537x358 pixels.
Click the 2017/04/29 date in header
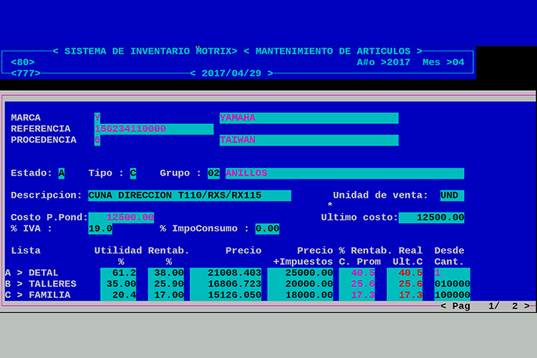pyautogui.click(x=232, y=73)
